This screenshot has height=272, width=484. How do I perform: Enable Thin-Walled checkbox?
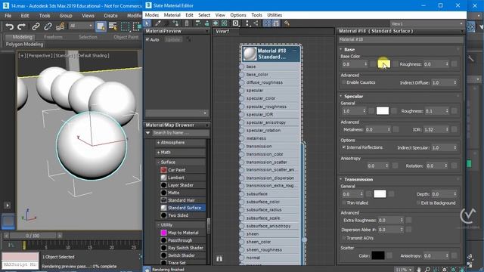coord(343,202)
